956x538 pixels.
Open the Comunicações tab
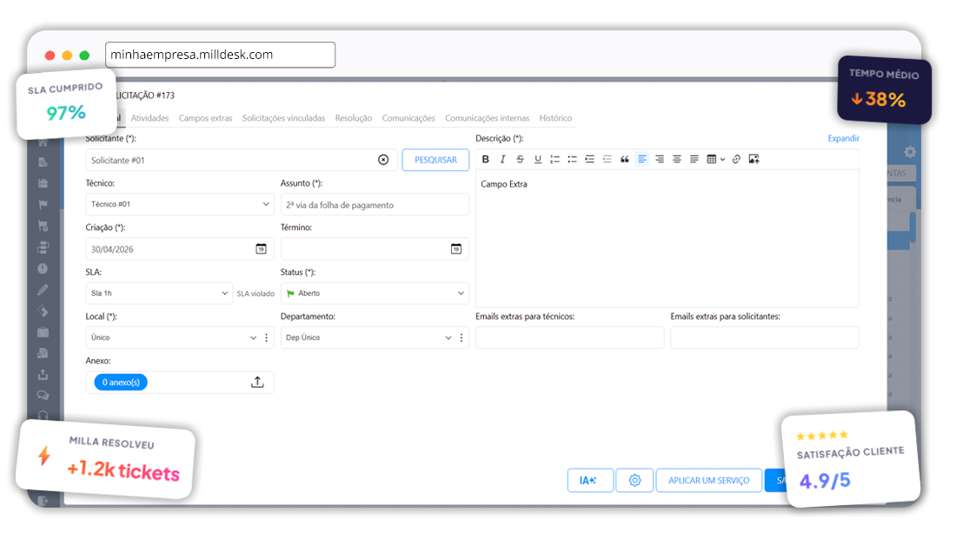coord(408,118)
